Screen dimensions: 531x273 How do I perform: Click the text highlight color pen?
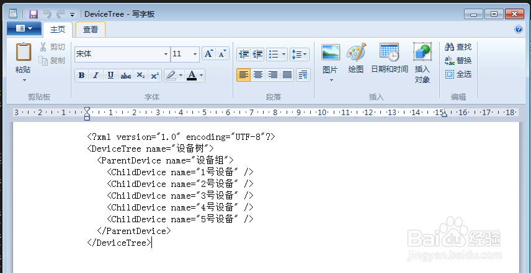click(171, 76)
